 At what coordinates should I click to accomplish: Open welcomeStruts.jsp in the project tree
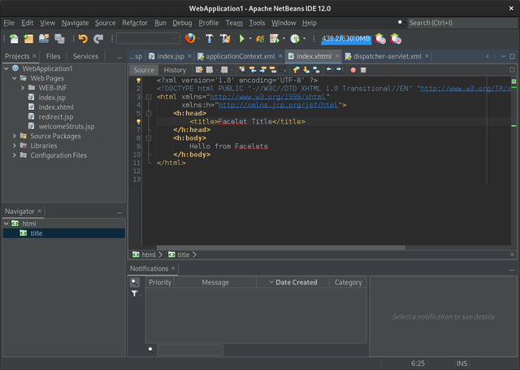[67, 126]
